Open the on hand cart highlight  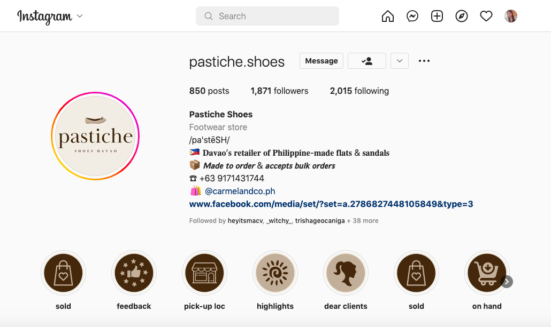tap(487, 273)
